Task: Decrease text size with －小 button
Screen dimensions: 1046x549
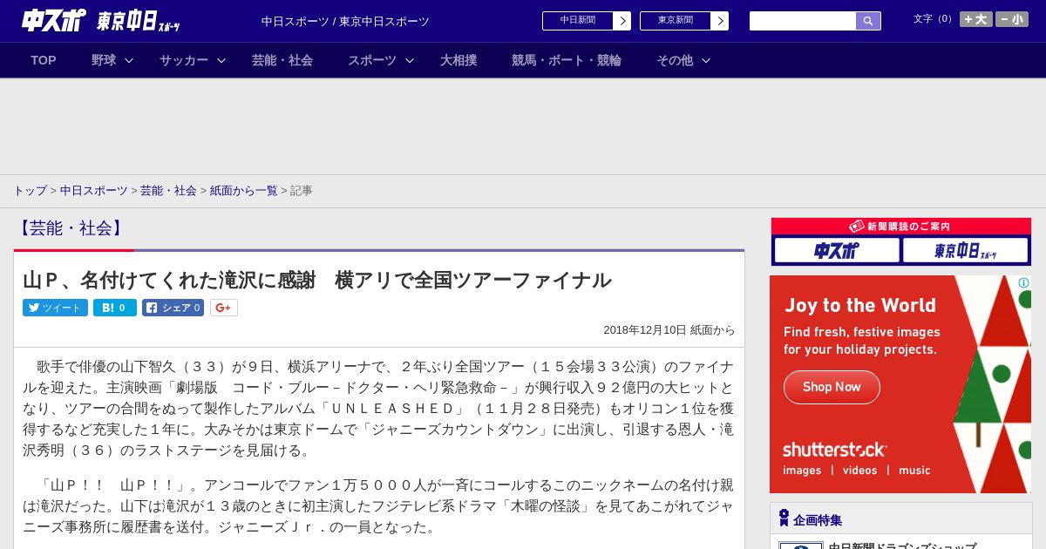Action: pos(1012,19)
